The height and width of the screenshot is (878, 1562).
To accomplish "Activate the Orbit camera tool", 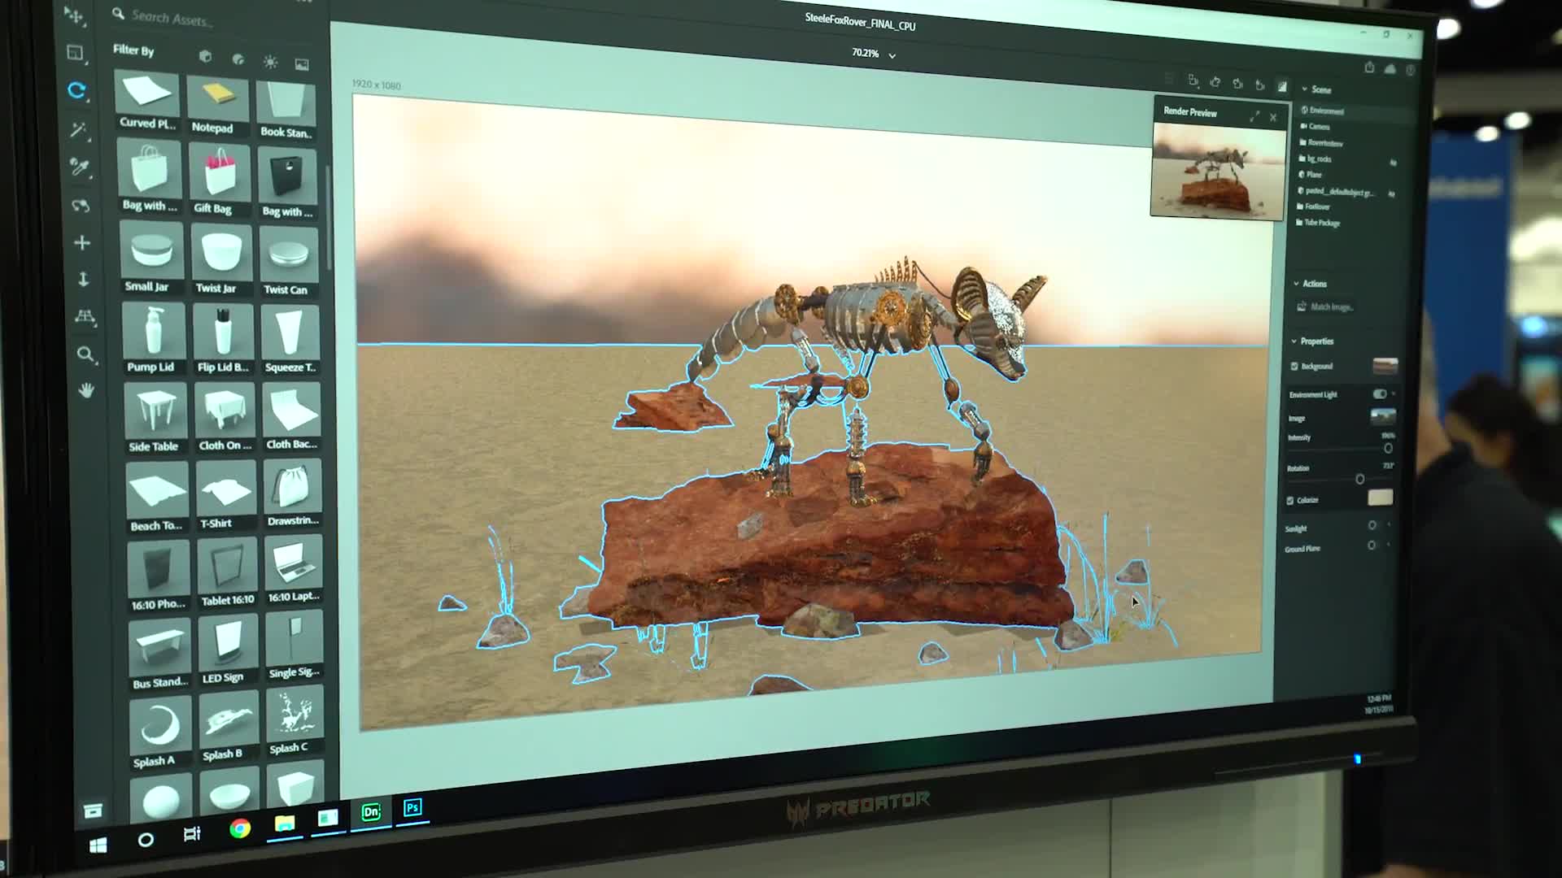I will coord(81,206).
